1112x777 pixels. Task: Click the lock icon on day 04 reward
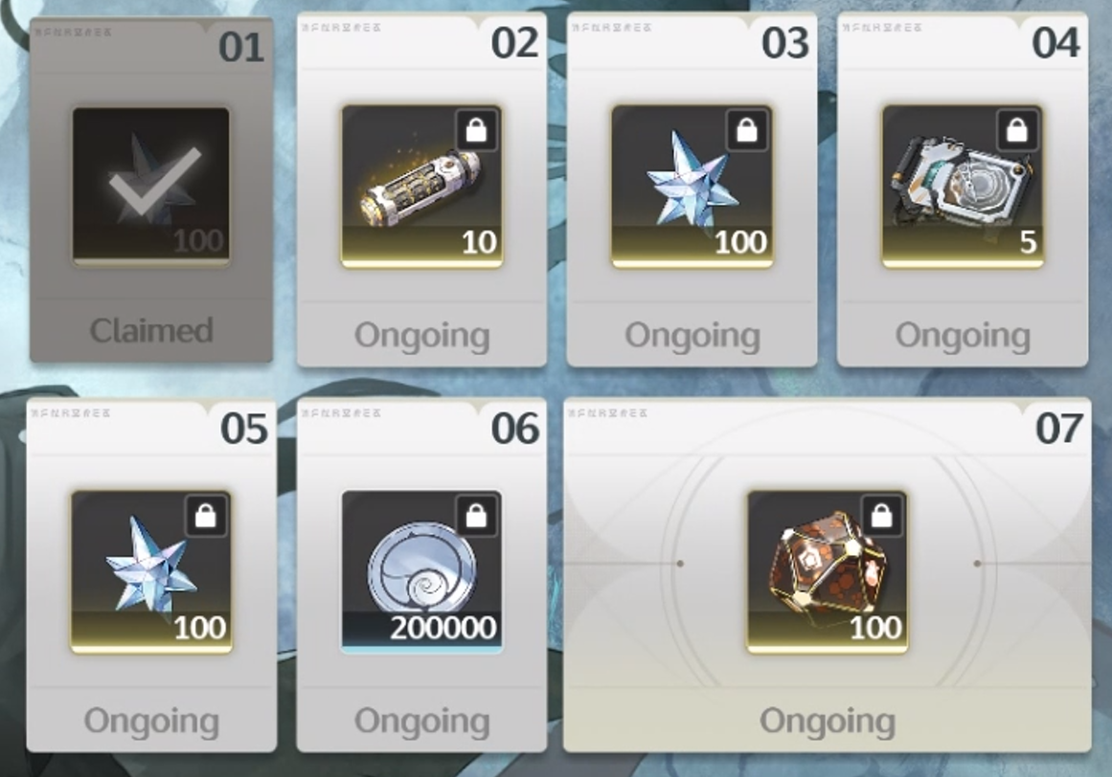click(1017, 130)
